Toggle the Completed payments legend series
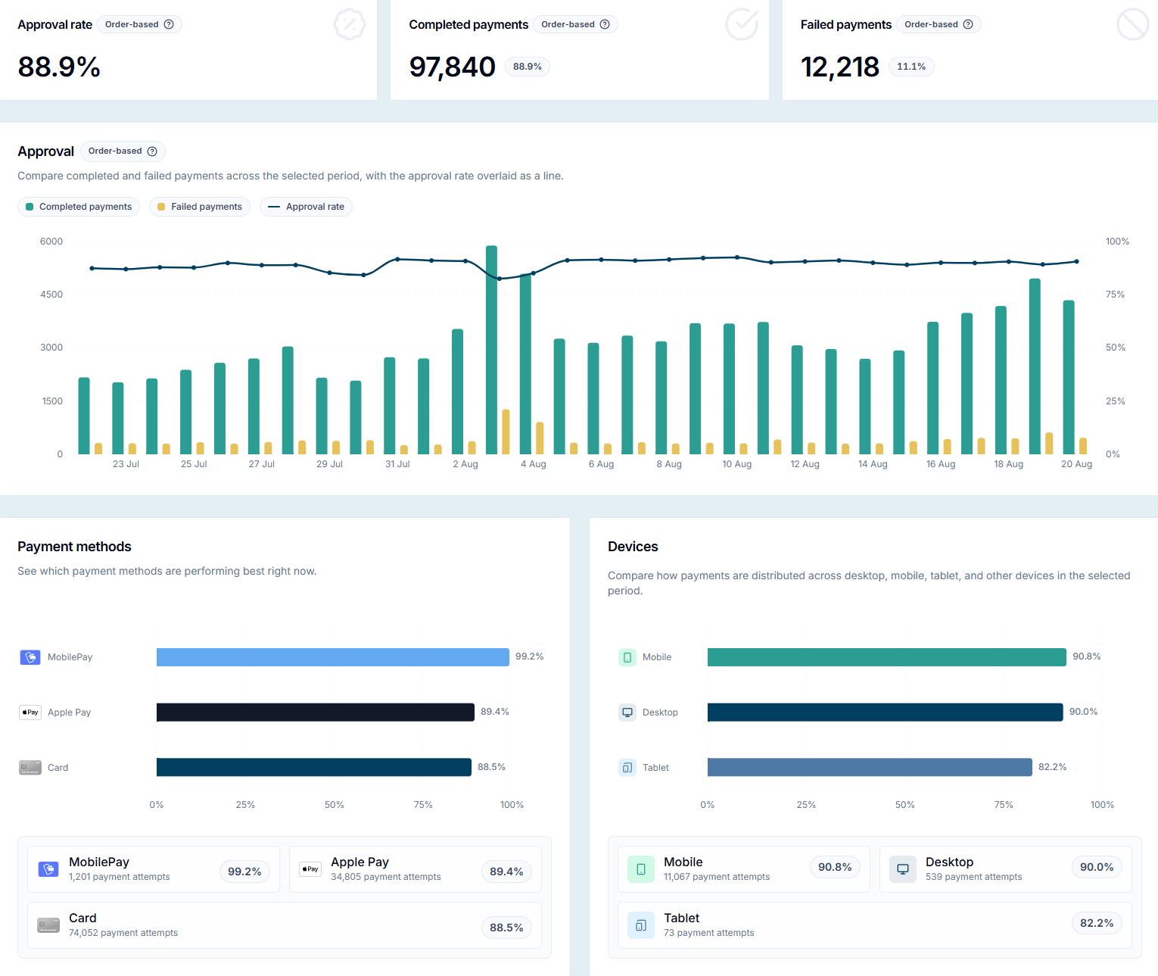This screenshot has width=1158, height=976. (79, 207)
